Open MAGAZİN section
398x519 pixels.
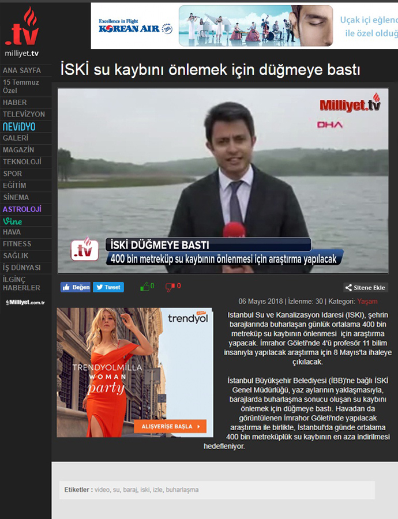point(18,150)
